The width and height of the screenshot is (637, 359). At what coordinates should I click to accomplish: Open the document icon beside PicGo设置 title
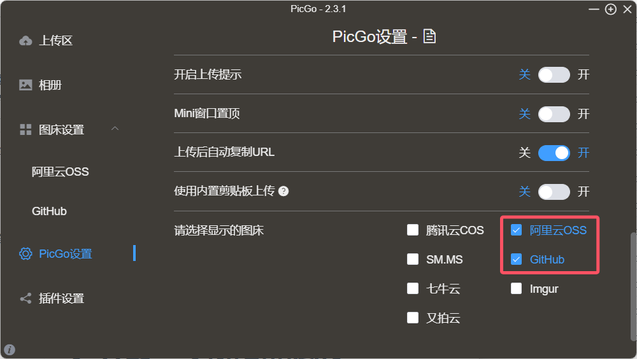click(x=429, y=36)
